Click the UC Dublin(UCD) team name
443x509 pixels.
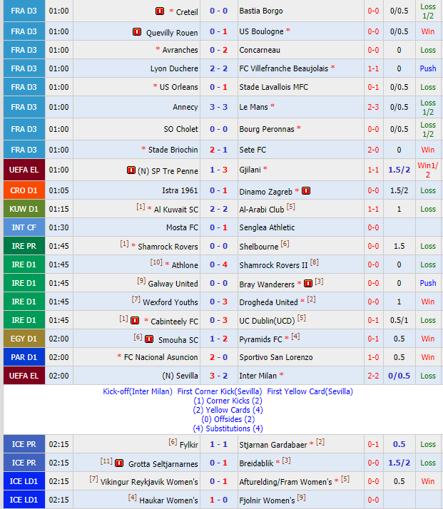pos(267,321)
